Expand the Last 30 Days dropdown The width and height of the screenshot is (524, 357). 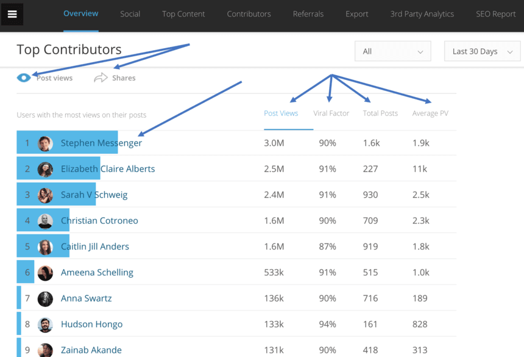pyautogui.click(x=482, y=51)
